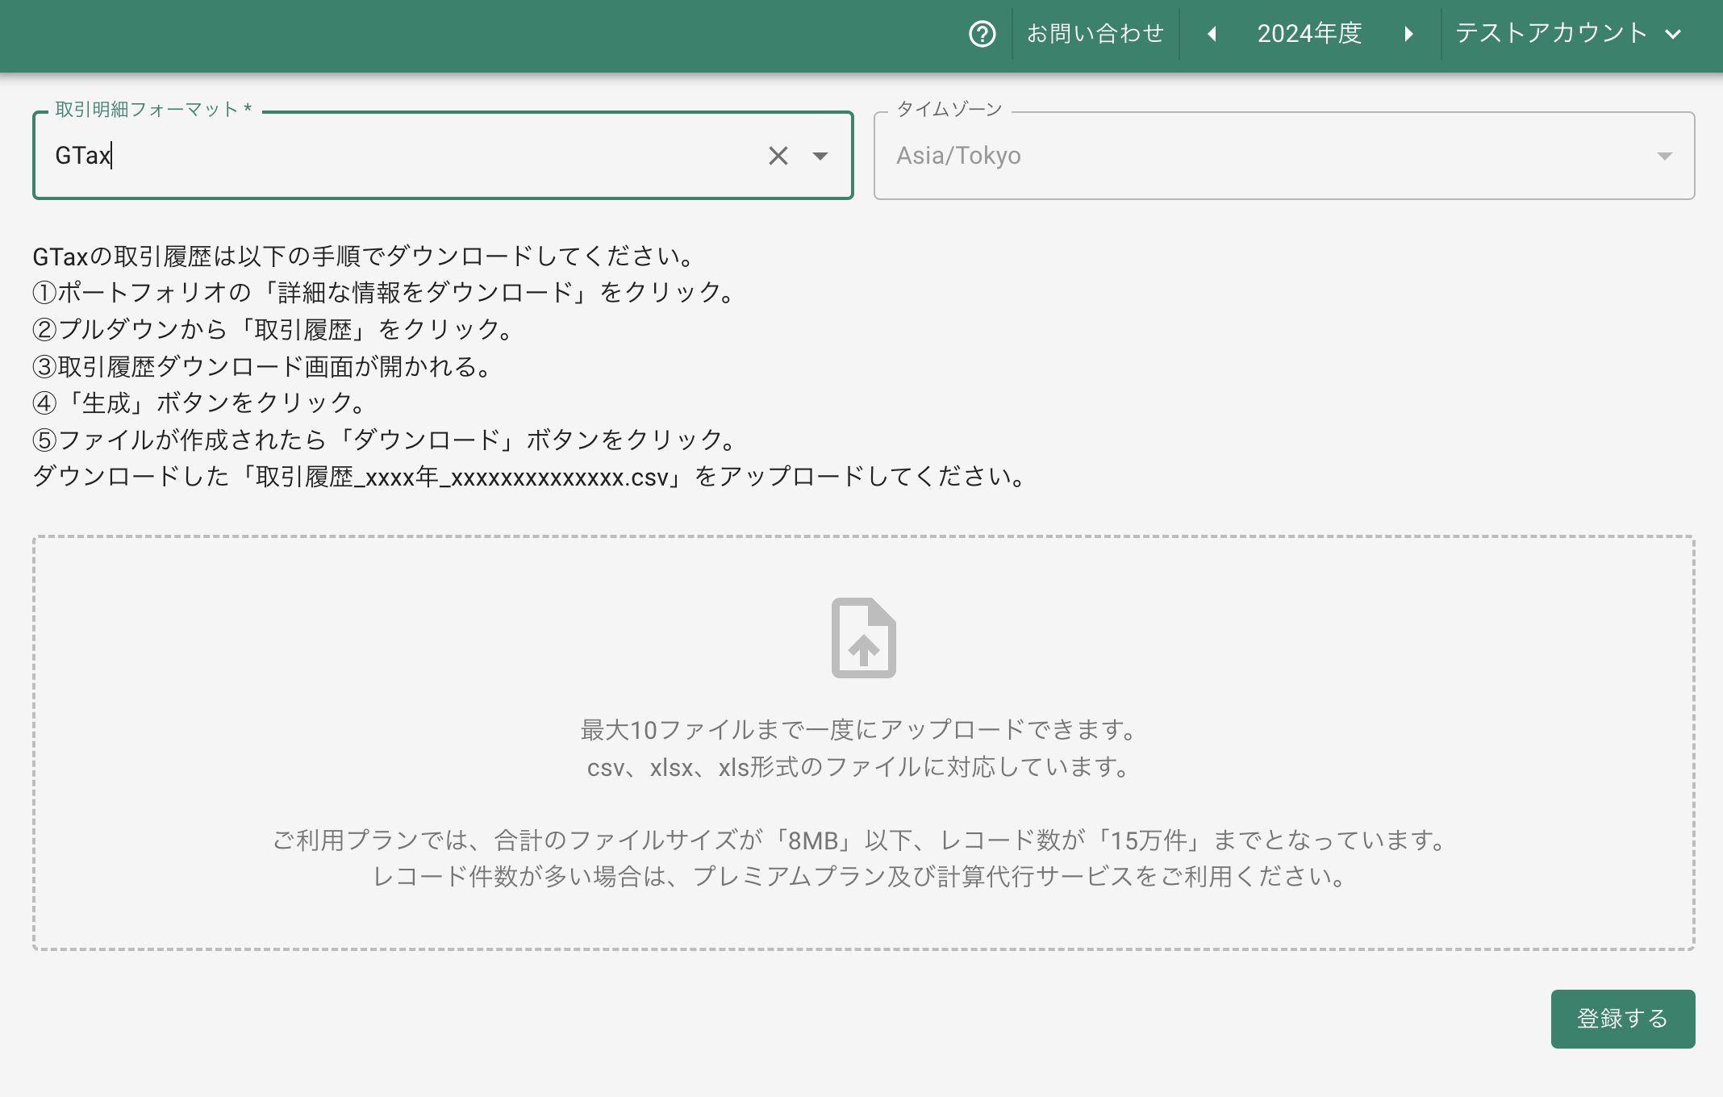The width and height of the screenshot is (1723, 1097).
Task: Click the 登録する button
Action: click(1622, 1019)
